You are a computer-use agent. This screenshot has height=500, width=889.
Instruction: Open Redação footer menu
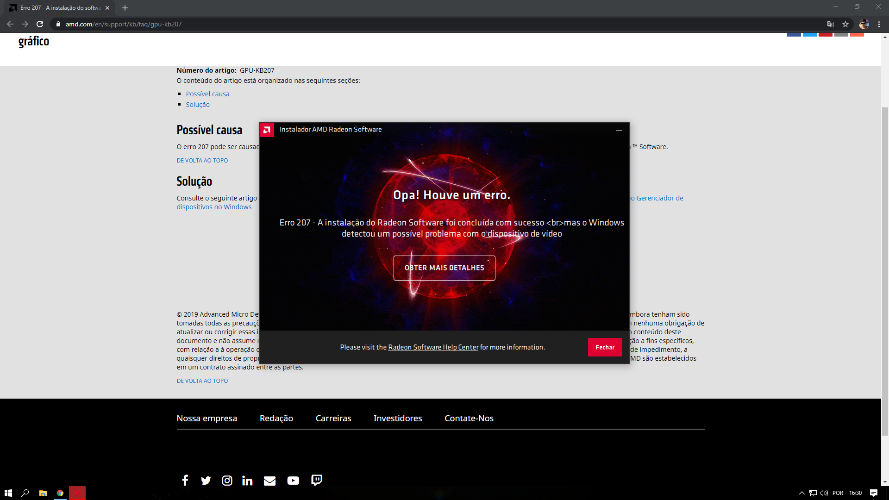pyautogui.click(x=276, y=419)
